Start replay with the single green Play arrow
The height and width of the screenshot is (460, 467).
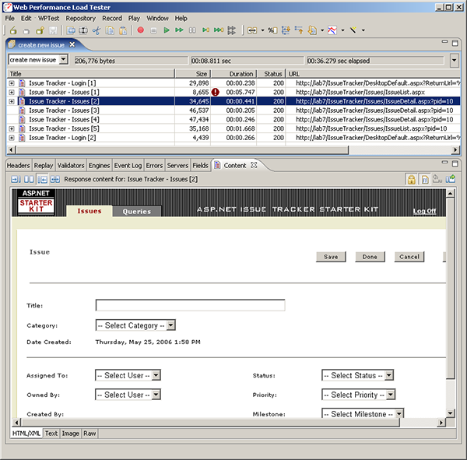pyautogui.click(x=167, y=30)
